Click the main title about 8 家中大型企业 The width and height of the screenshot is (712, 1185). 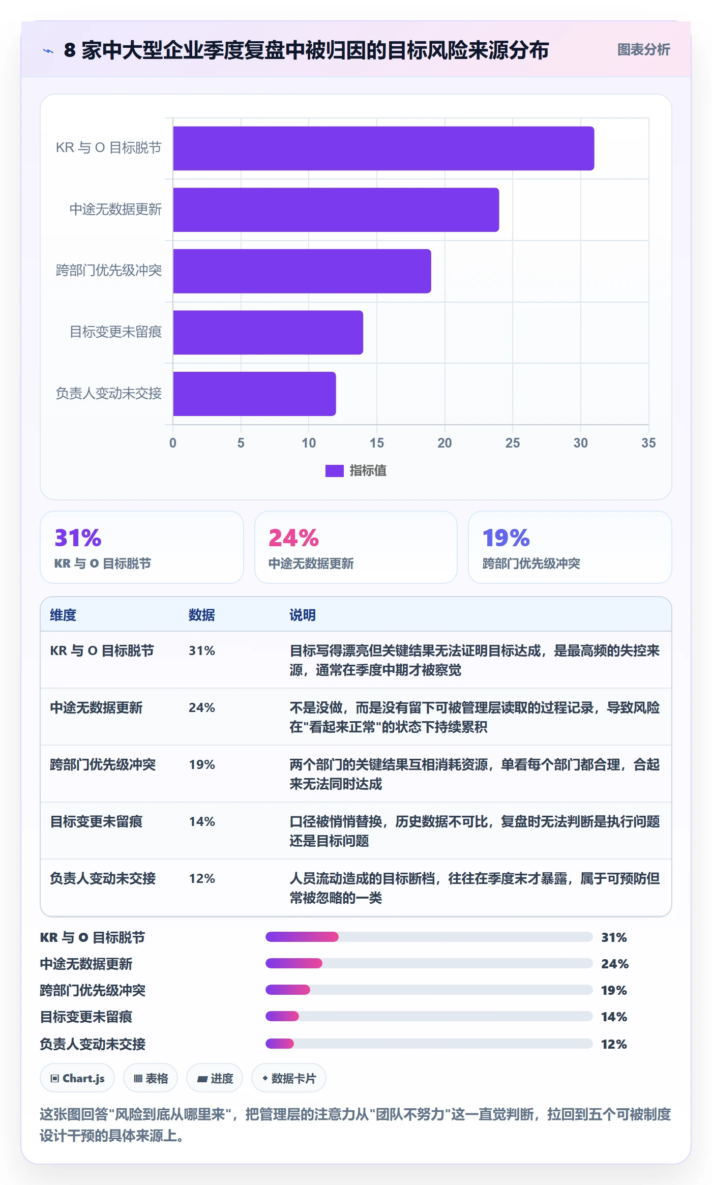(x=306, y=50)
